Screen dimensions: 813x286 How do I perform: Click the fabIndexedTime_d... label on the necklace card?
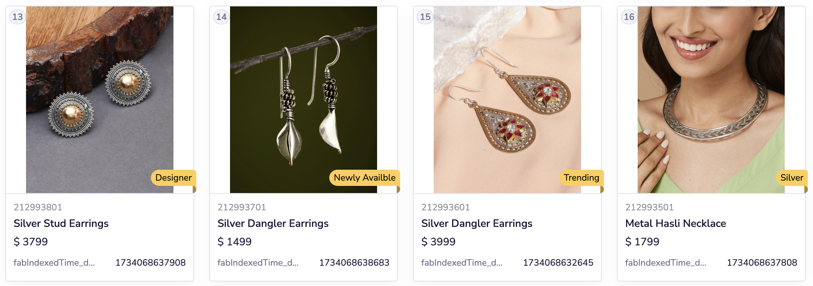point(666,263)
